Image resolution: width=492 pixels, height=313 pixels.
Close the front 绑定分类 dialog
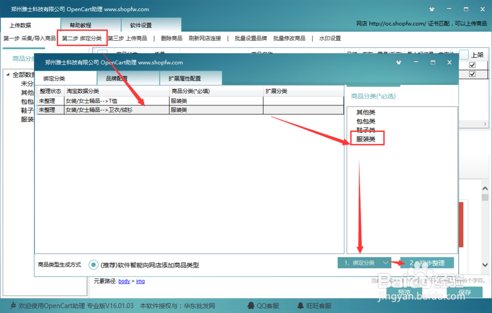coord(449,63)
